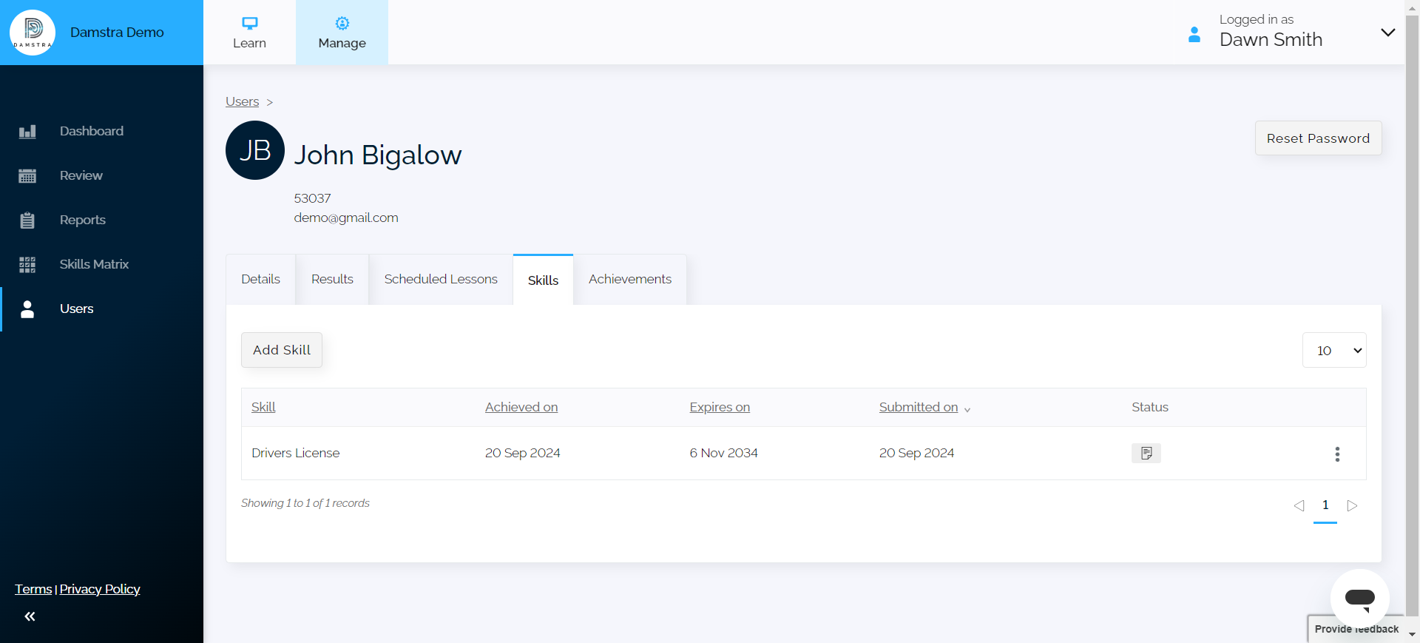1420x643 pixels.
Task: Click the Dashboard bar chart icon
Action: coord(27,132)
